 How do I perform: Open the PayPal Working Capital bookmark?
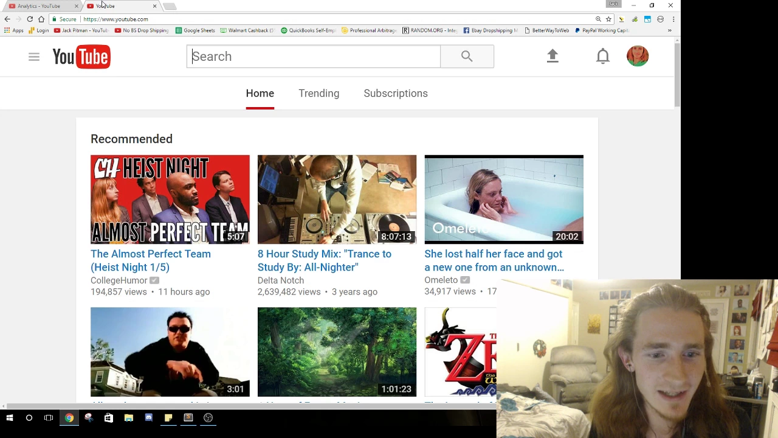pyautogui.click(x=602, y=30)
